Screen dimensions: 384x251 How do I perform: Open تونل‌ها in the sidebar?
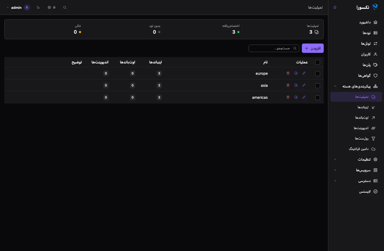coord(356,44)
